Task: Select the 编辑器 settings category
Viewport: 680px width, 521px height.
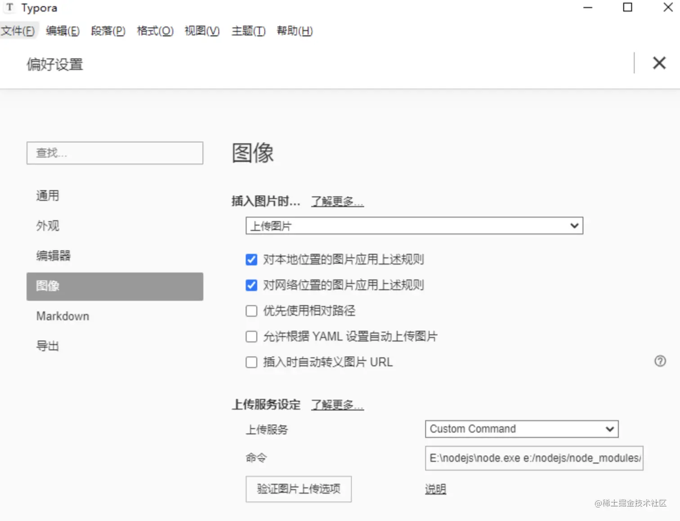Action: coord(115,256)
